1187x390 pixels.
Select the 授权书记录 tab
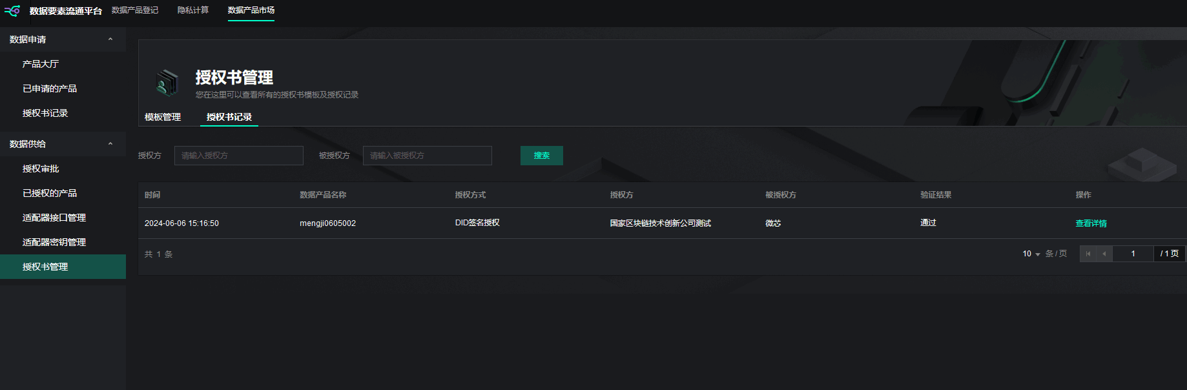click(x=229, y=117)
